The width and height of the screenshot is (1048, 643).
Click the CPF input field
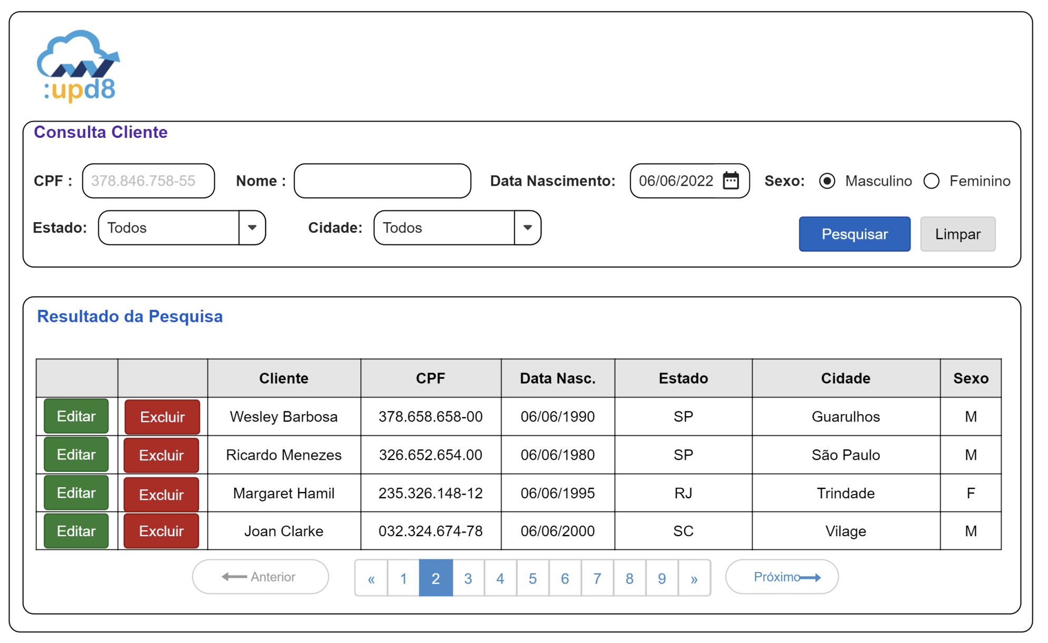(x=148, y=181)
